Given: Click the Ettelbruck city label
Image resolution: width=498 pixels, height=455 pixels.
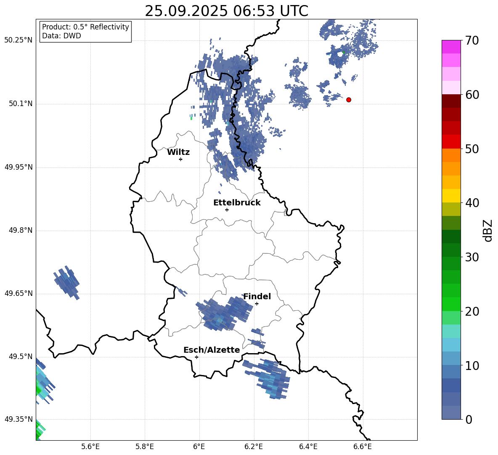Looking at the screenshot, I should tap(237, 203).
